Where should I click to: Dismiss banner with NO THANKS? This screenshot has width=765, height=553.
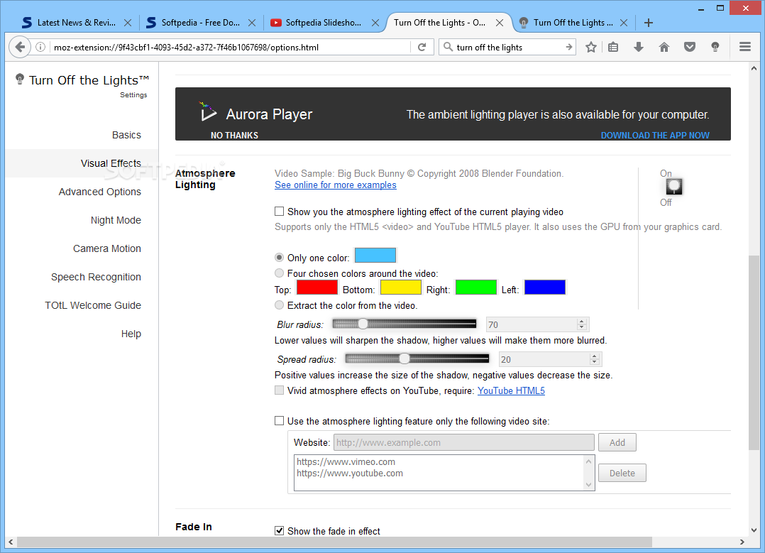[x=234, y=135]
